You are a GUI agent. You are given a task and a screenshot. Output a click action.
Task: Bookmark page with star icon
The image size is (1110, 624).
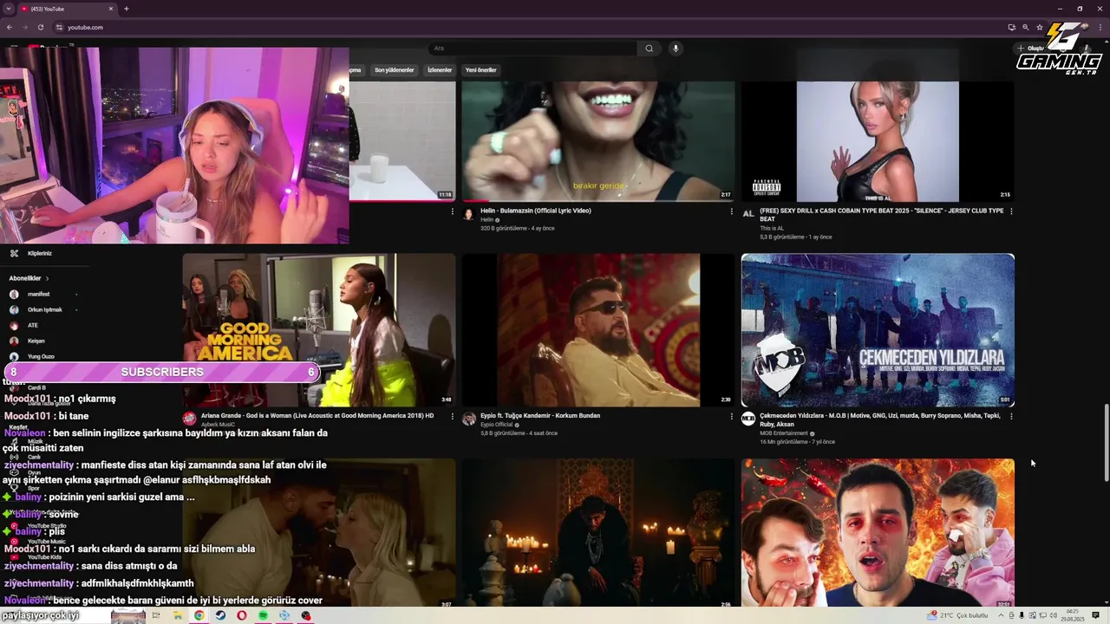click(1040, 27)
